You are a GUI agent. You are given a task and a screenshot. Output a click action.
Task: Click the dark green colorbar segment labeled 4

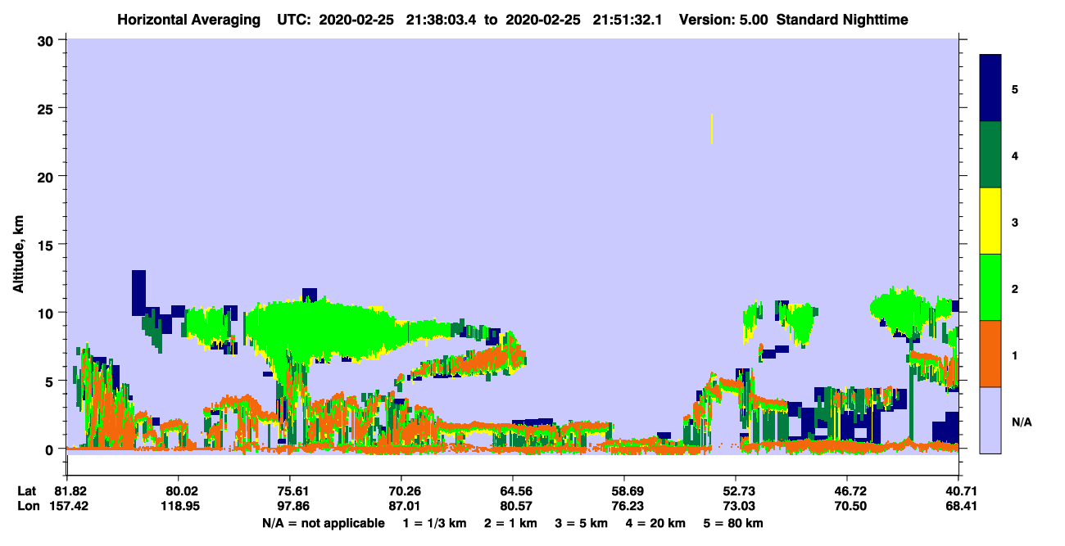pos(990,155)
